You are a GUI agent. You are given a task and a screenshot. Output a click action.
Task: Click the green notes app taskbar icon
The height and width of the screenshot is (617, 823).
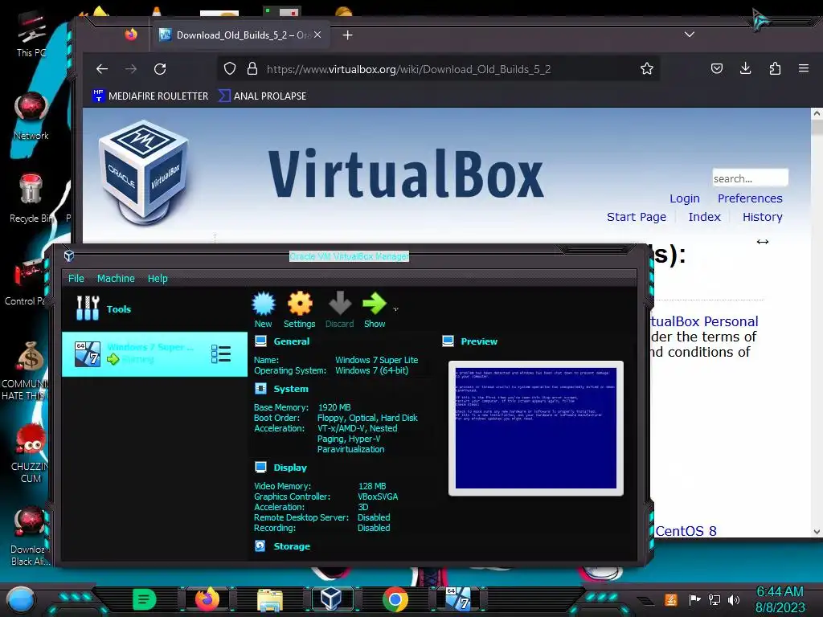click(145, 599)
